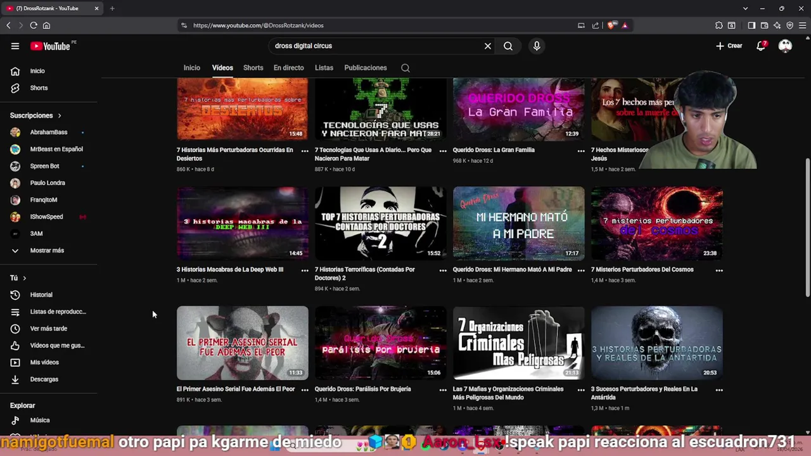Open the account avatar menu
811x456 pixels.
coord(785,46)
